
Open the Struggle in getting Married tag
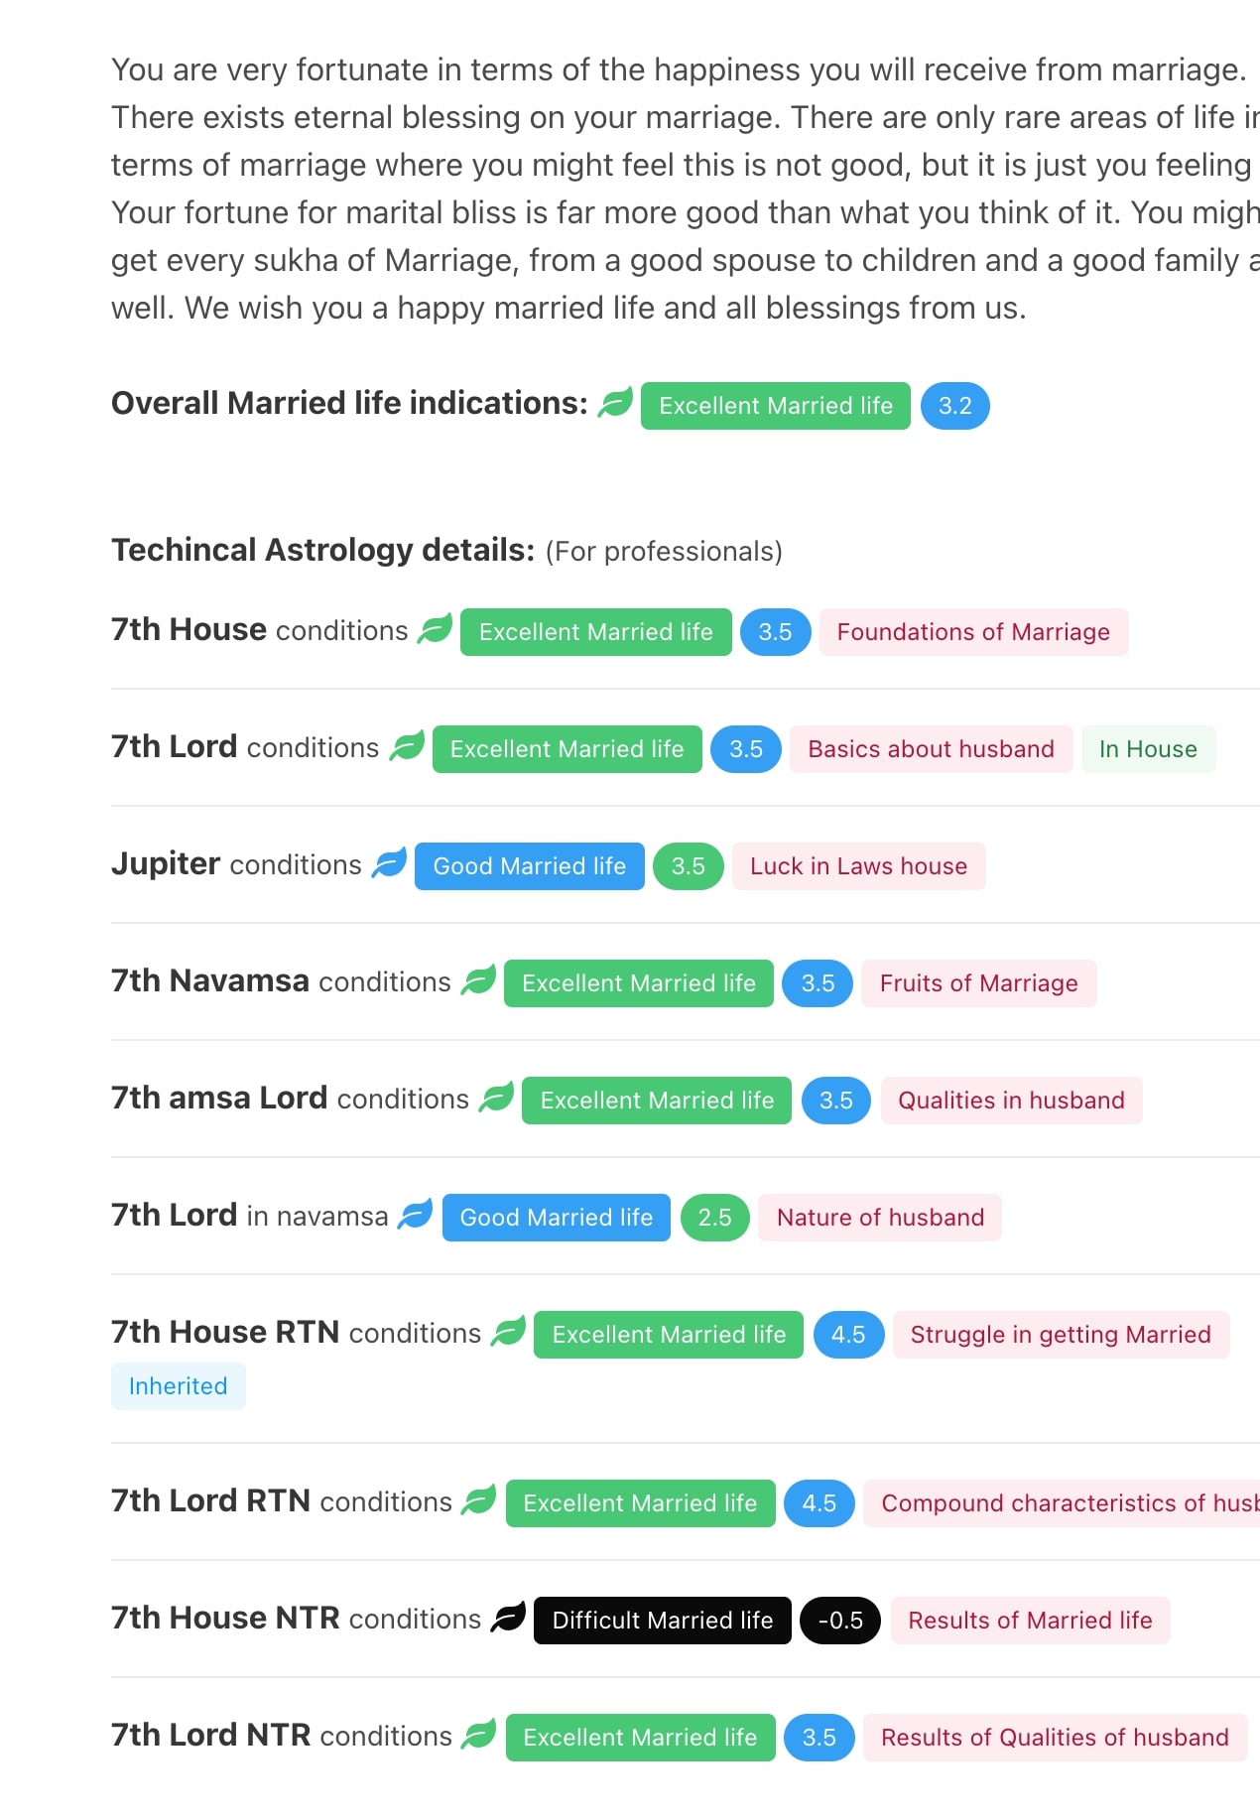coord(1061,1335)
